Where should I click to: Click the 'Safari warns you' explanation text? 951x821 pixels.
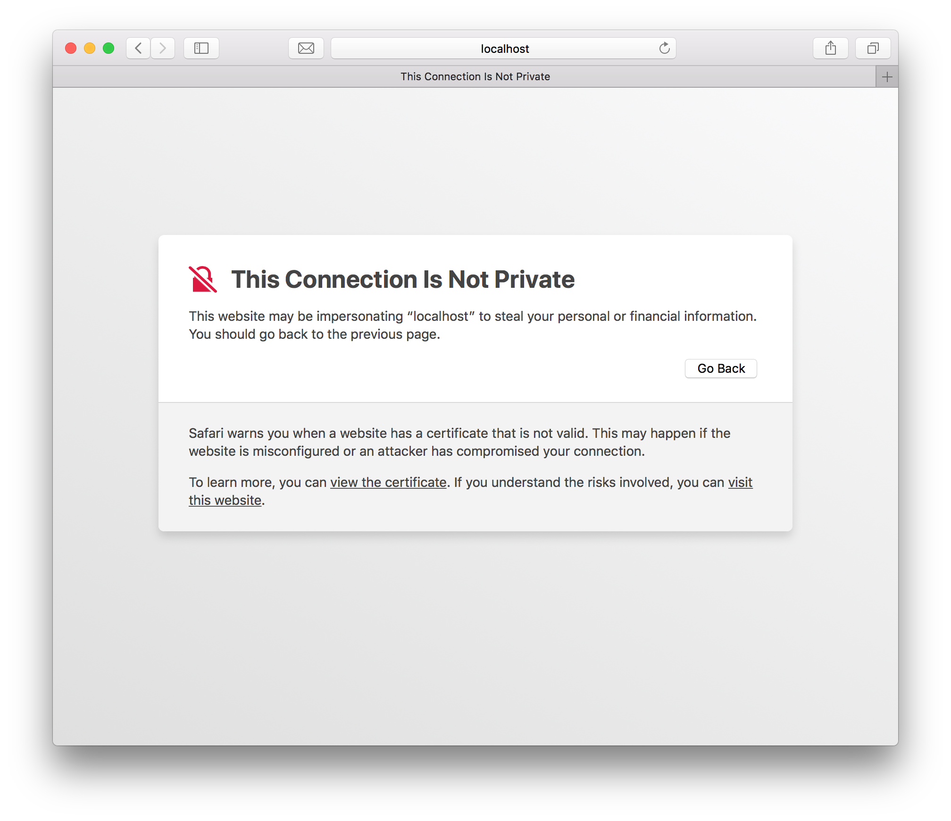459,442
